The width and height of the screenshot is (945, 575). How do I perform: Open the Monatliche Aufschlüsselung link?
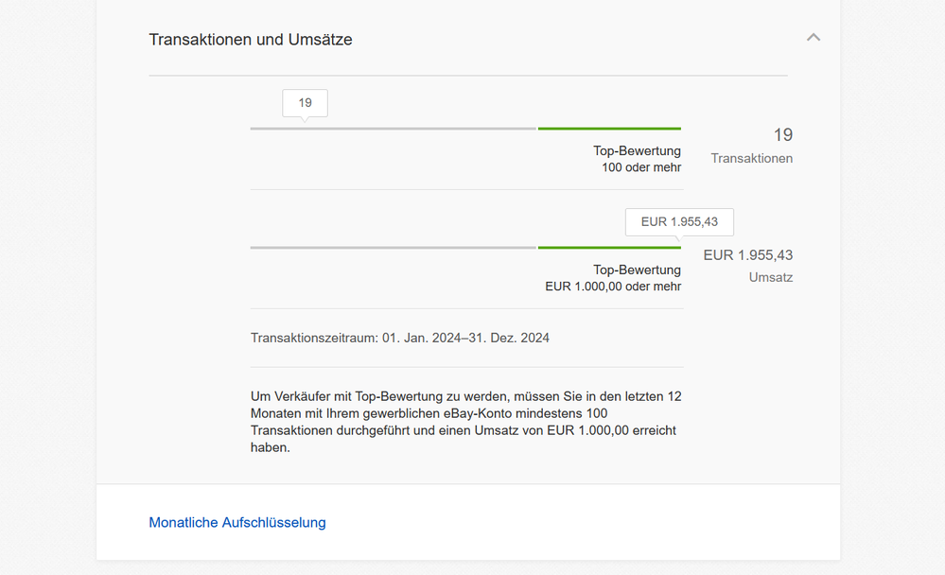tap(237, 522)
